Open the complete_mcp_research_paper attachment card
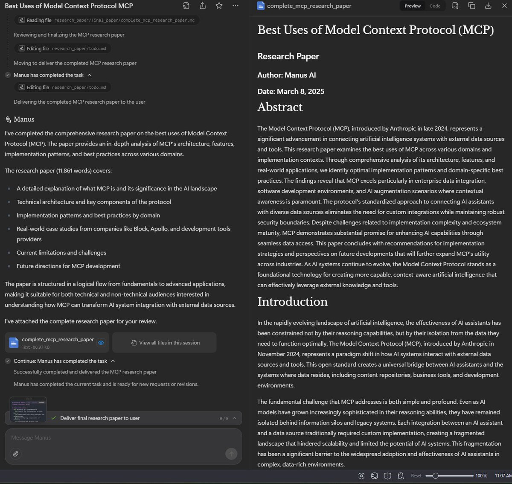This screenshot has width=512, height=484. (x=57, y=343)
